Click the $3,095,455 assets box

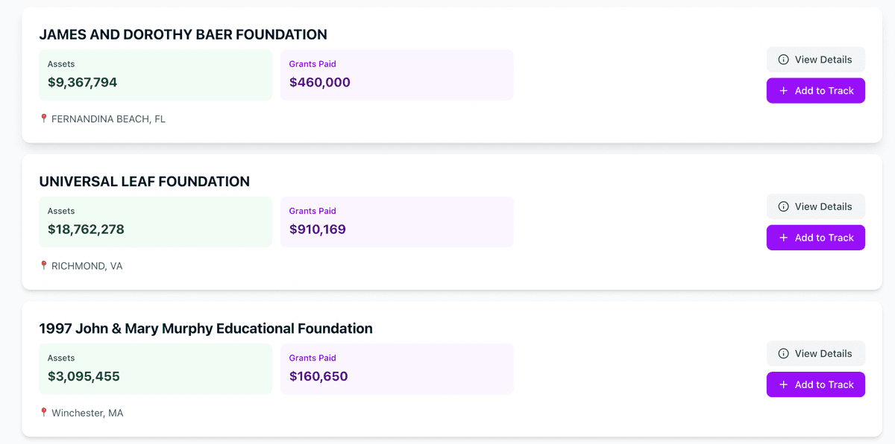155,368
